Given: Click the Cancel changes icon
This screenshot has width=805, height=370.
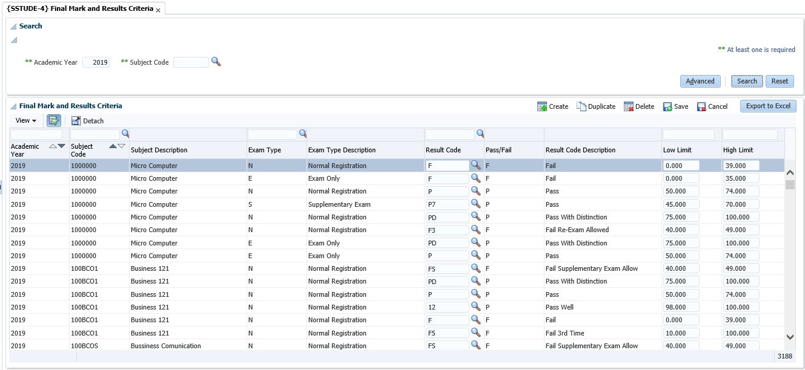Looking at the screenshot, I should 701,106.
